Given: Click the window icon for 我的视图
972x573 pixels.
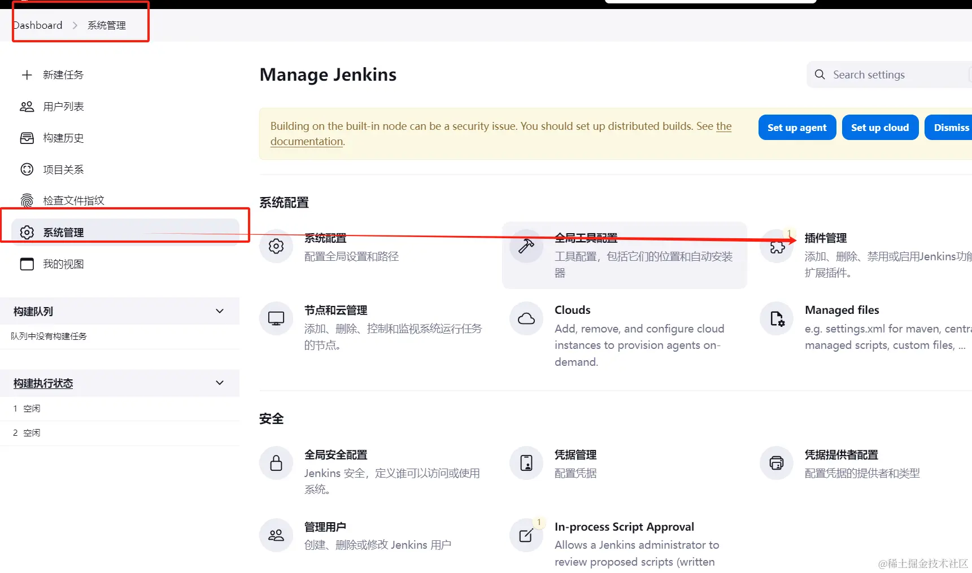Looking at the screenshot, I should click(x=27, y=264).
